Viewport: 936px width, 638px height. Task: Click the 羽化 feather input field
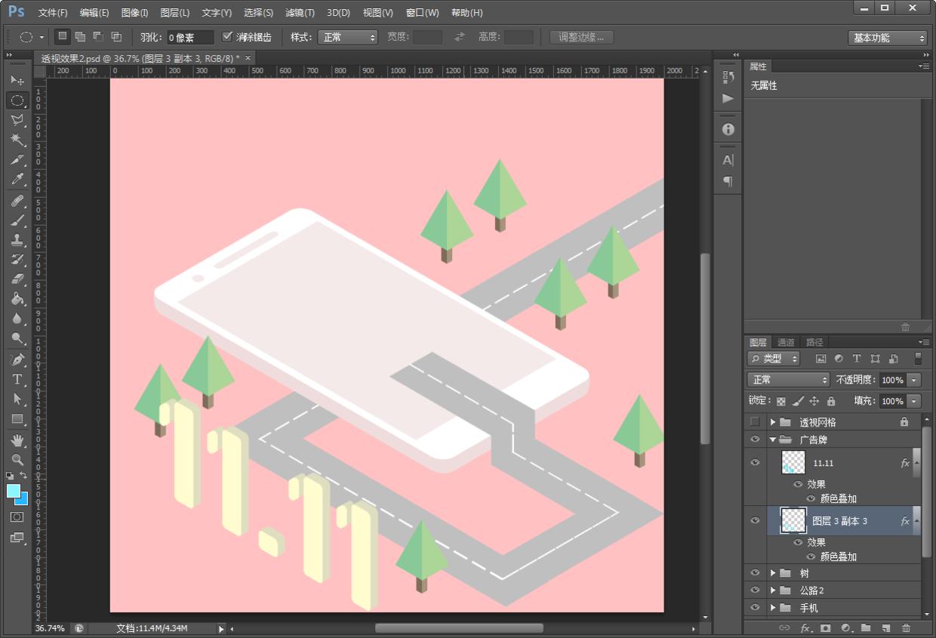tap(189, 38)
